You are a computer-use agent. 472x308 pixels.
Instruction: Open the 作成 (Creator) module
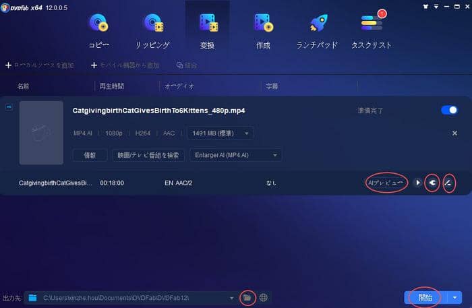click(x=263, y=31)
